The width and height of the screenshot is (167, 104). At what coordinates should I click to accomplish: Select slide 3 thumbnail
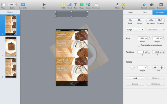pos(11,68)
